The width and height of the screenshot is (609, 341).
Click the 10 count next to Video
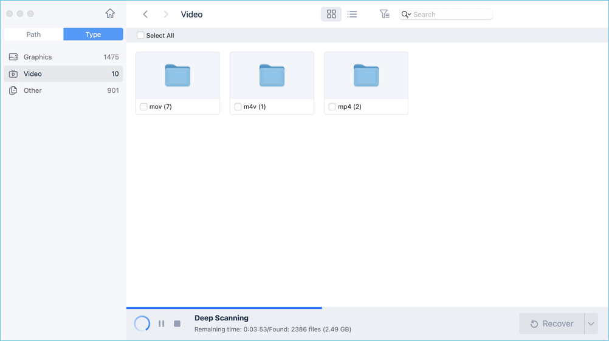pos(115,73)
